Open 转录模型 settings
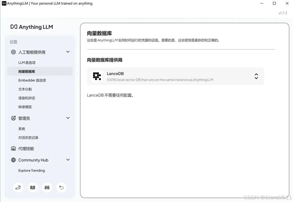This screenshot has width=293, height=202. 25,107
